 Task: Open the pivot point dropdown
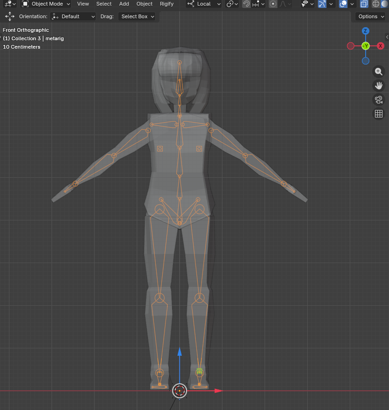[x=232, y=4]
